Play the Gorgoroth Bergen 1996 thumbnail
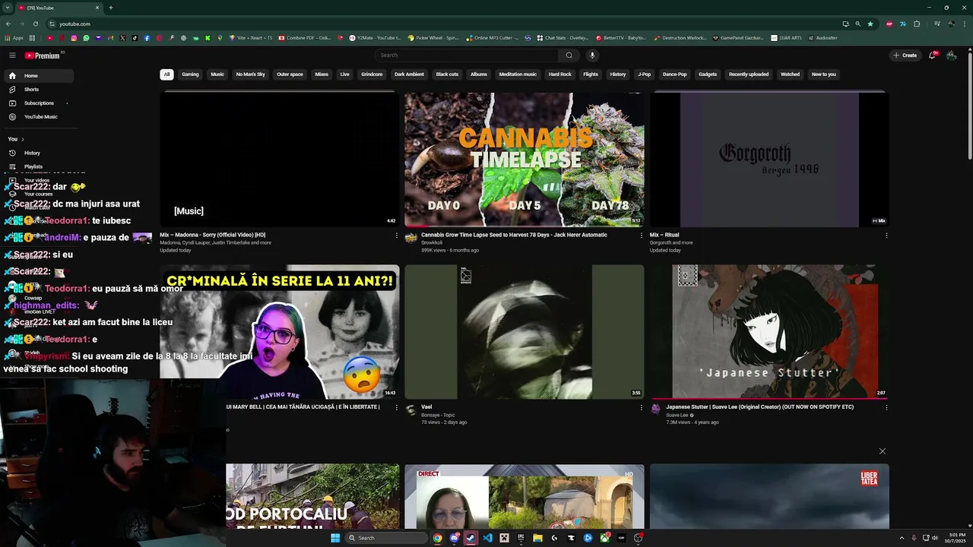The height and width of the screenshot is (547, 973). point(769,160)
